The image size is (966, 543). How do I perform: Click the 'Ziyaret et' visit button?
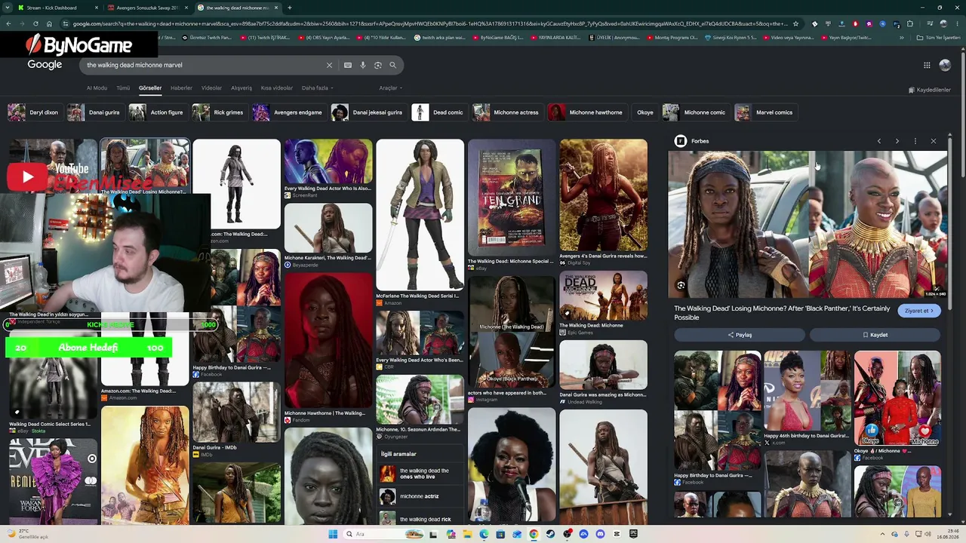919,311
